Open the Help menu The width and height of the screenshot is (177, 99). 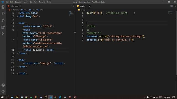click(49, 2)
